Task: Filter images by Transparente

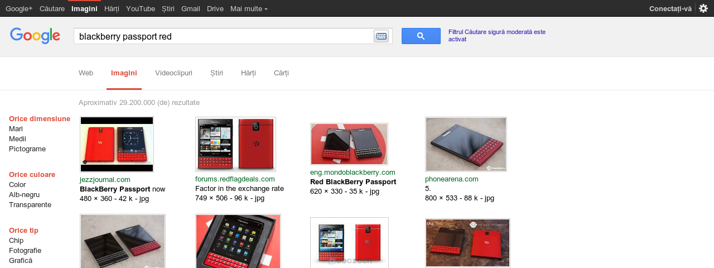Action: (30, 204)
